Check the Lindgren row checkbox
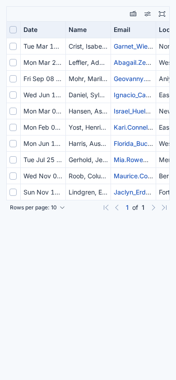Screen dimensions: 176x380 [13, 192]
